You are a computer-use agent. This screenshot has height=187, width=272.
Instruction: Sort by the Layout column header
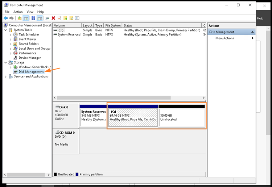pyautogui.click(x=87, y=25)
